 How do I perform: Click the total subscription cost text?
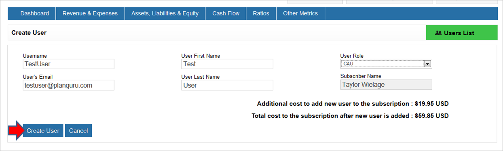pos(350,116)
